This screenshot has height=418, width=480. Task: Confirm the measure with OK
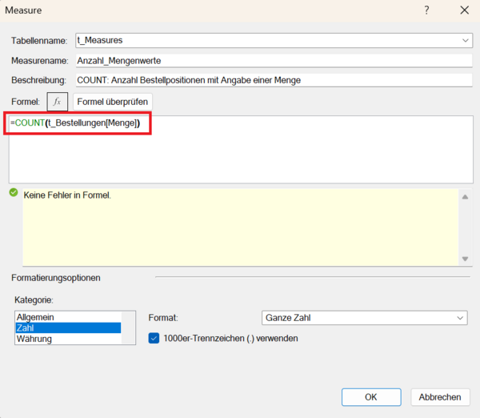370,397
